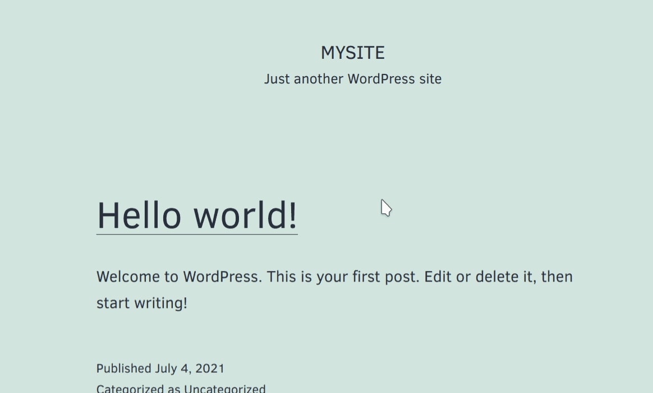
Task: Open the July 4, 2021 publish date
Action: pyautogui.click(x=190, y=368)
